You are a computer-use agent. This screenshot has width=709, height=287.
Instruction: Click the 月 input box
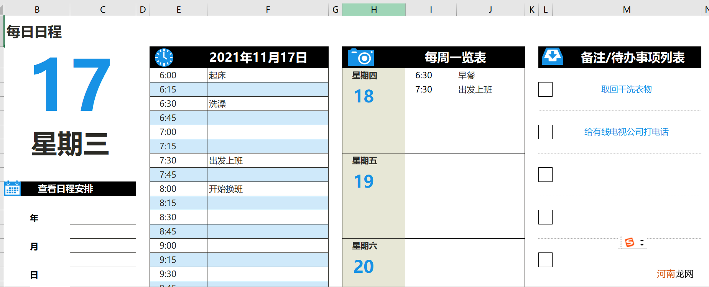pyautogui.click(x=103, y=246)
